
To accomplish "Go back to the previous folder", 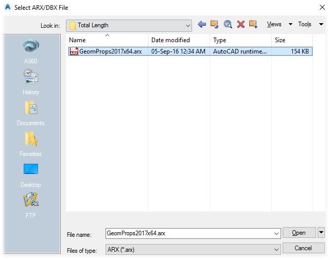I will pos(202,24).
